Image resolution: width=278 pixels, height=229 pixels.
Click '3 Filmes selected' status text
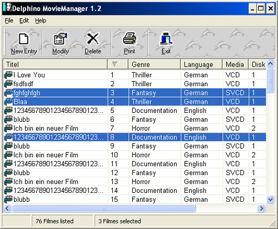120,221
